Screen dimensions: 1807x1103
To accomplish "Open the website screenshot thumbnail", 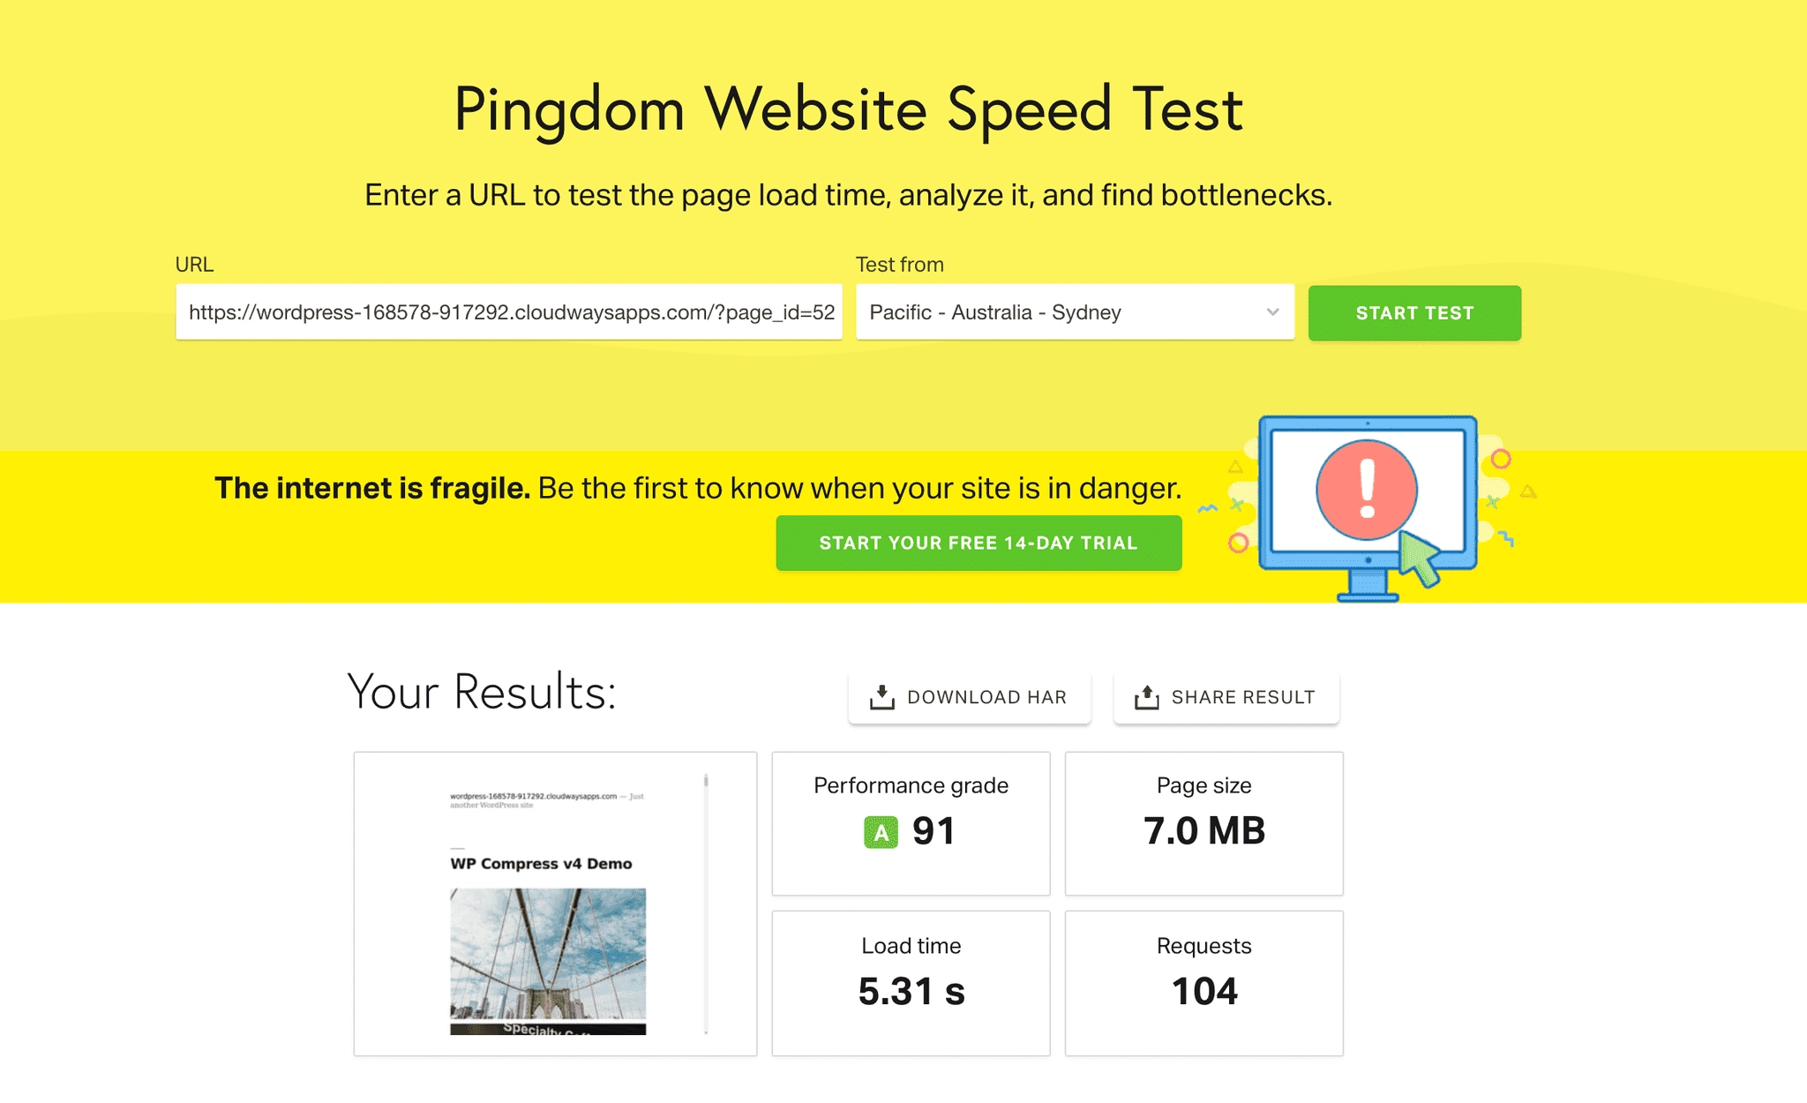I will click(x=555, y=904).
